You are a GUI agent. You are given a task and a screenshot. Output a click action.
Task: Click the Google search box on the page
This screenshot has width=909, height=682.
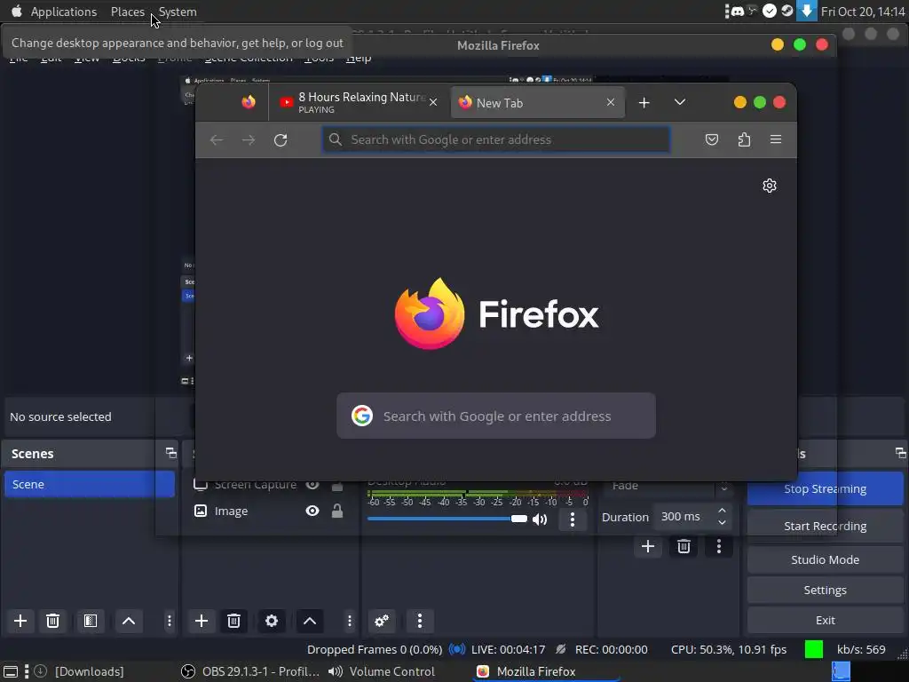click(496, 416)
